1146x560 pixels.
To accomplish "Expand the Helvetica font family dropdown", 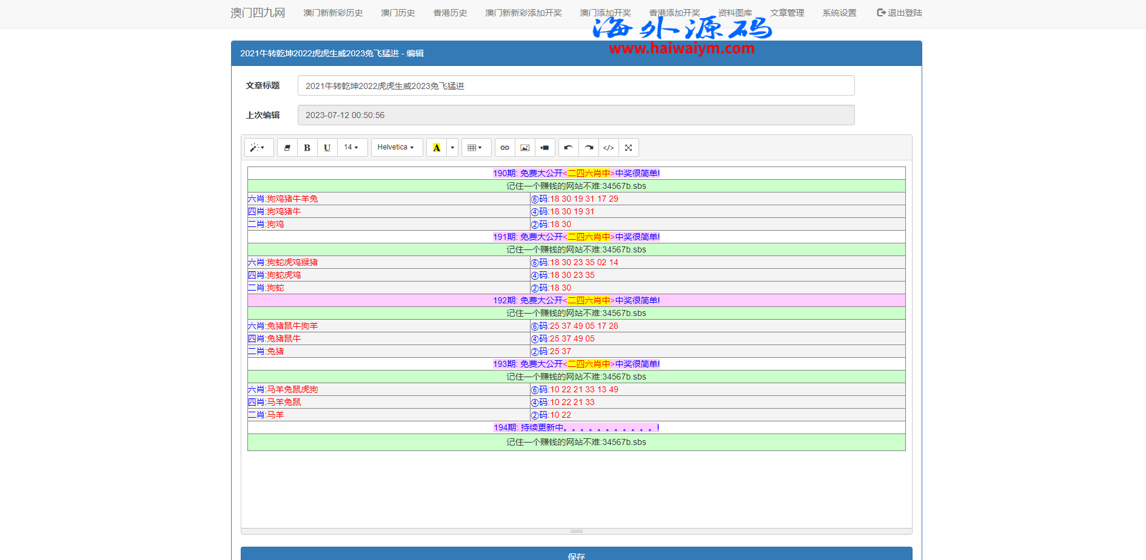I will tap(396, 147).
